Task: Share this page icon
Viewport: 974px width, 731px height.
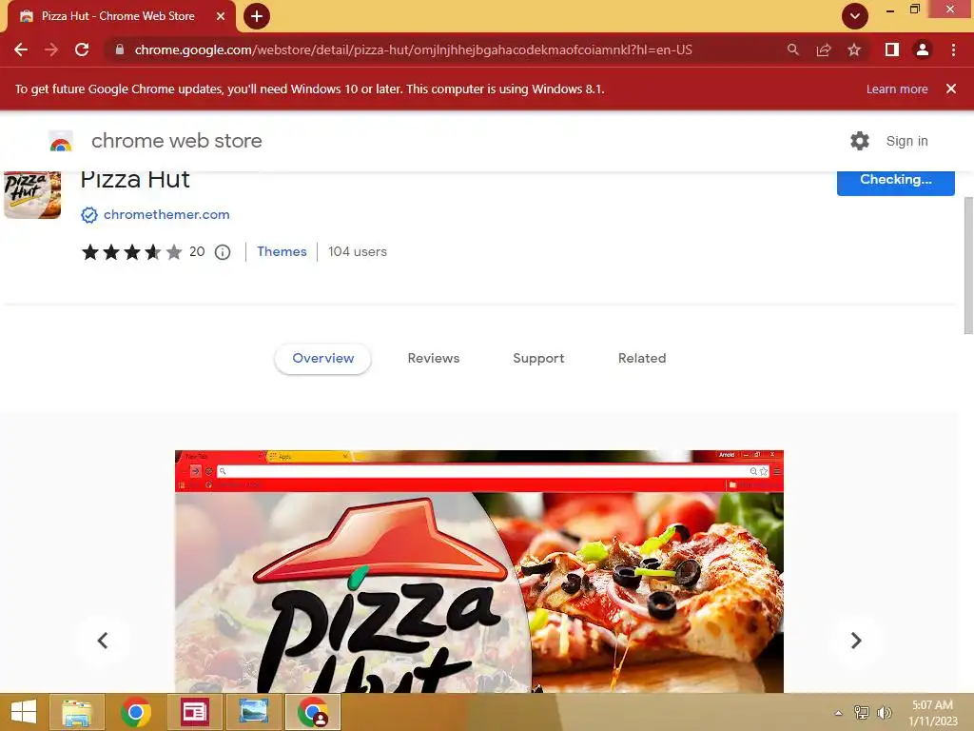Action: (824, 49)
